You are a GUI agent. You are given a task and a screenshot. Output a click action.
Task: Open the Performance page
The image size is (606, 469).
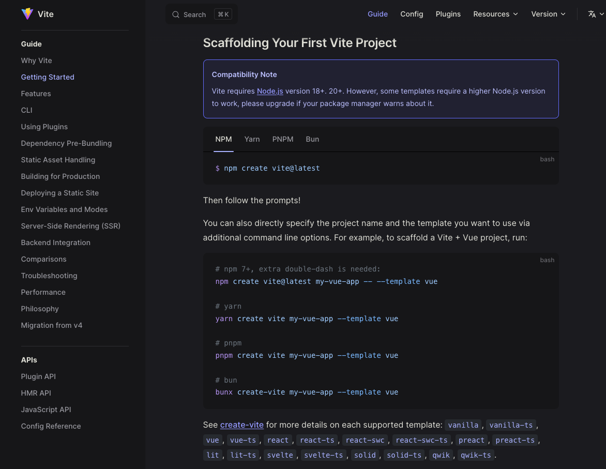point(43,292)
